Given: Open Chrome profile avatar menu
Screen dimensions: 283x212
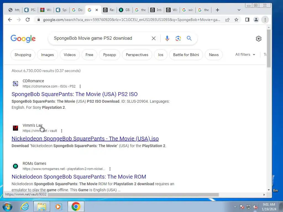Looking at the screenshot, I should coord(256,20).
